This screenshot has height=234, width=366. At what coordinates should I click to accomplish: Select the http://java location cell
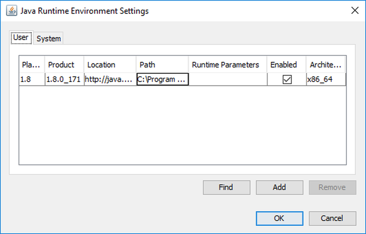click(x=110, y=79)
